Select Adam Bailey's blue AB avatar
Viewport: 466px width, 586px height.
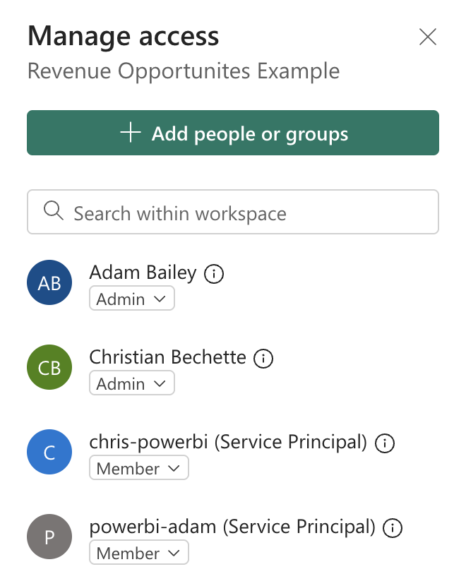coord(49,282)
